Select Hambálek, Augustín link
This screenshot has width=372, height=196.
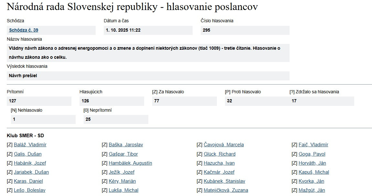[x=130, y=163]
